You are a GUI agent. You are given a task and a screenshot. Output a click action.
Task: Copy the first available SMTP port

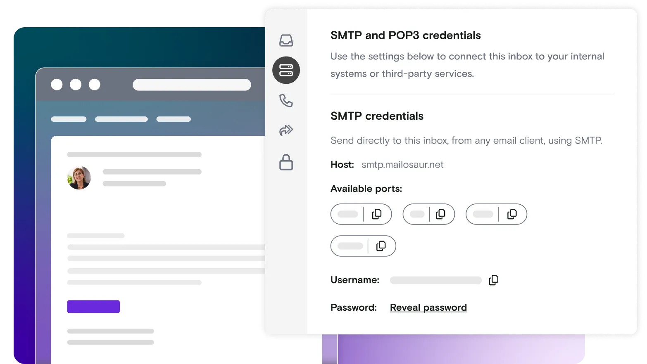376,214
